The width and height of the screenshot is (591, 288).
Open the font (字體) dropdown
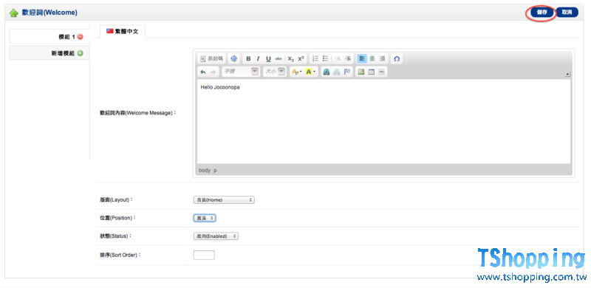pos(241,72)
